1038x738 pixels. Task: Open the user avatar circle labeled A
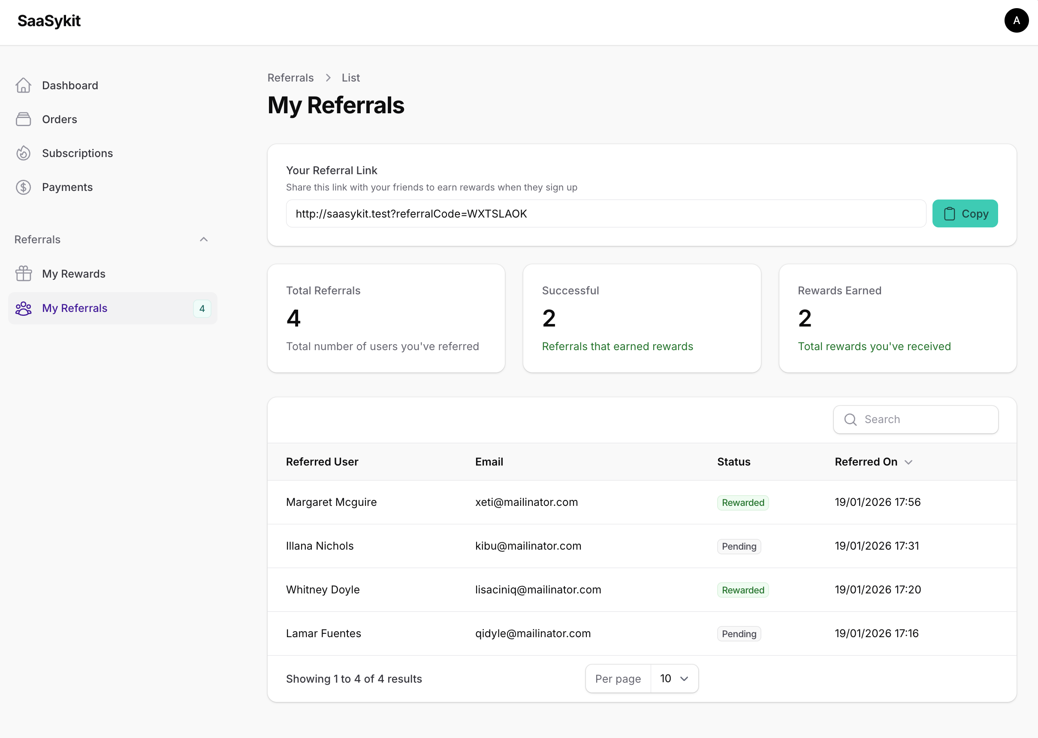pos(1016,21)
